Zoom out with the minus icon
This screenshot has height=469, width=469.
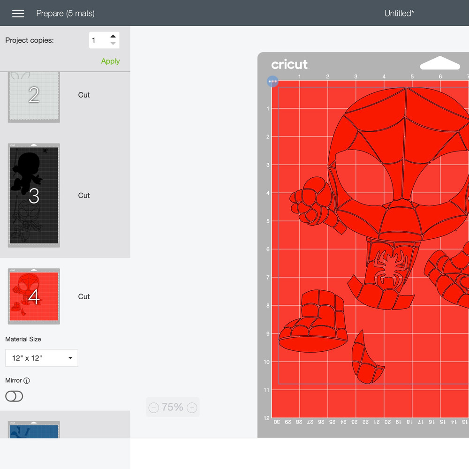153,408
